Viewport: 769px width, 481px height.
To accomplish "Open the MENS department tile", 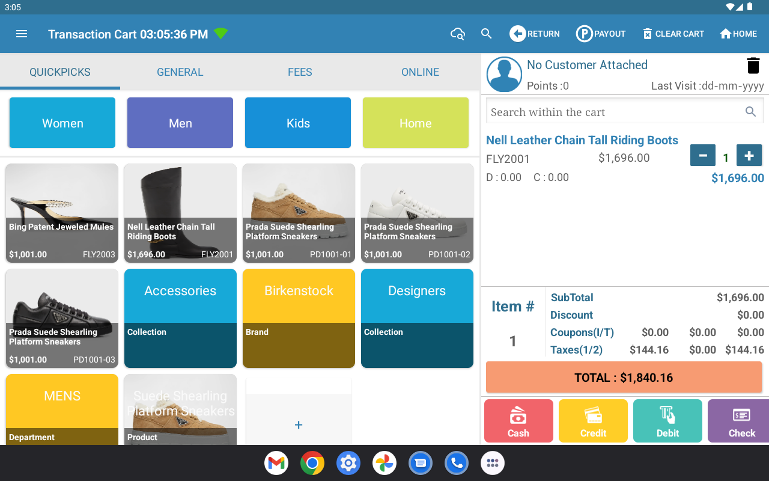I will [x=62, y=409].
